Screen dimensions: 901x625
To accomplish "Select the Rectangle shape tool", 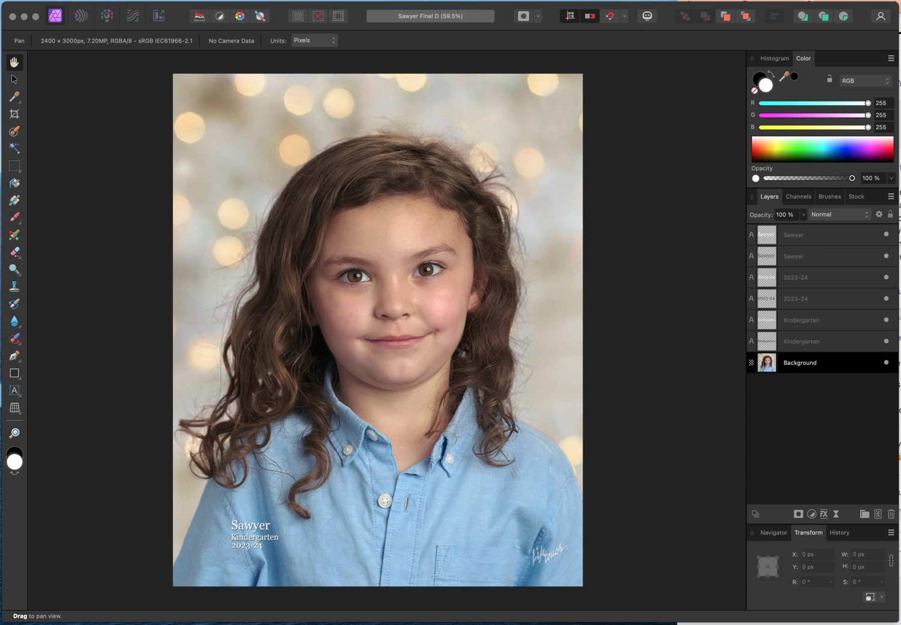I will 14,373.
